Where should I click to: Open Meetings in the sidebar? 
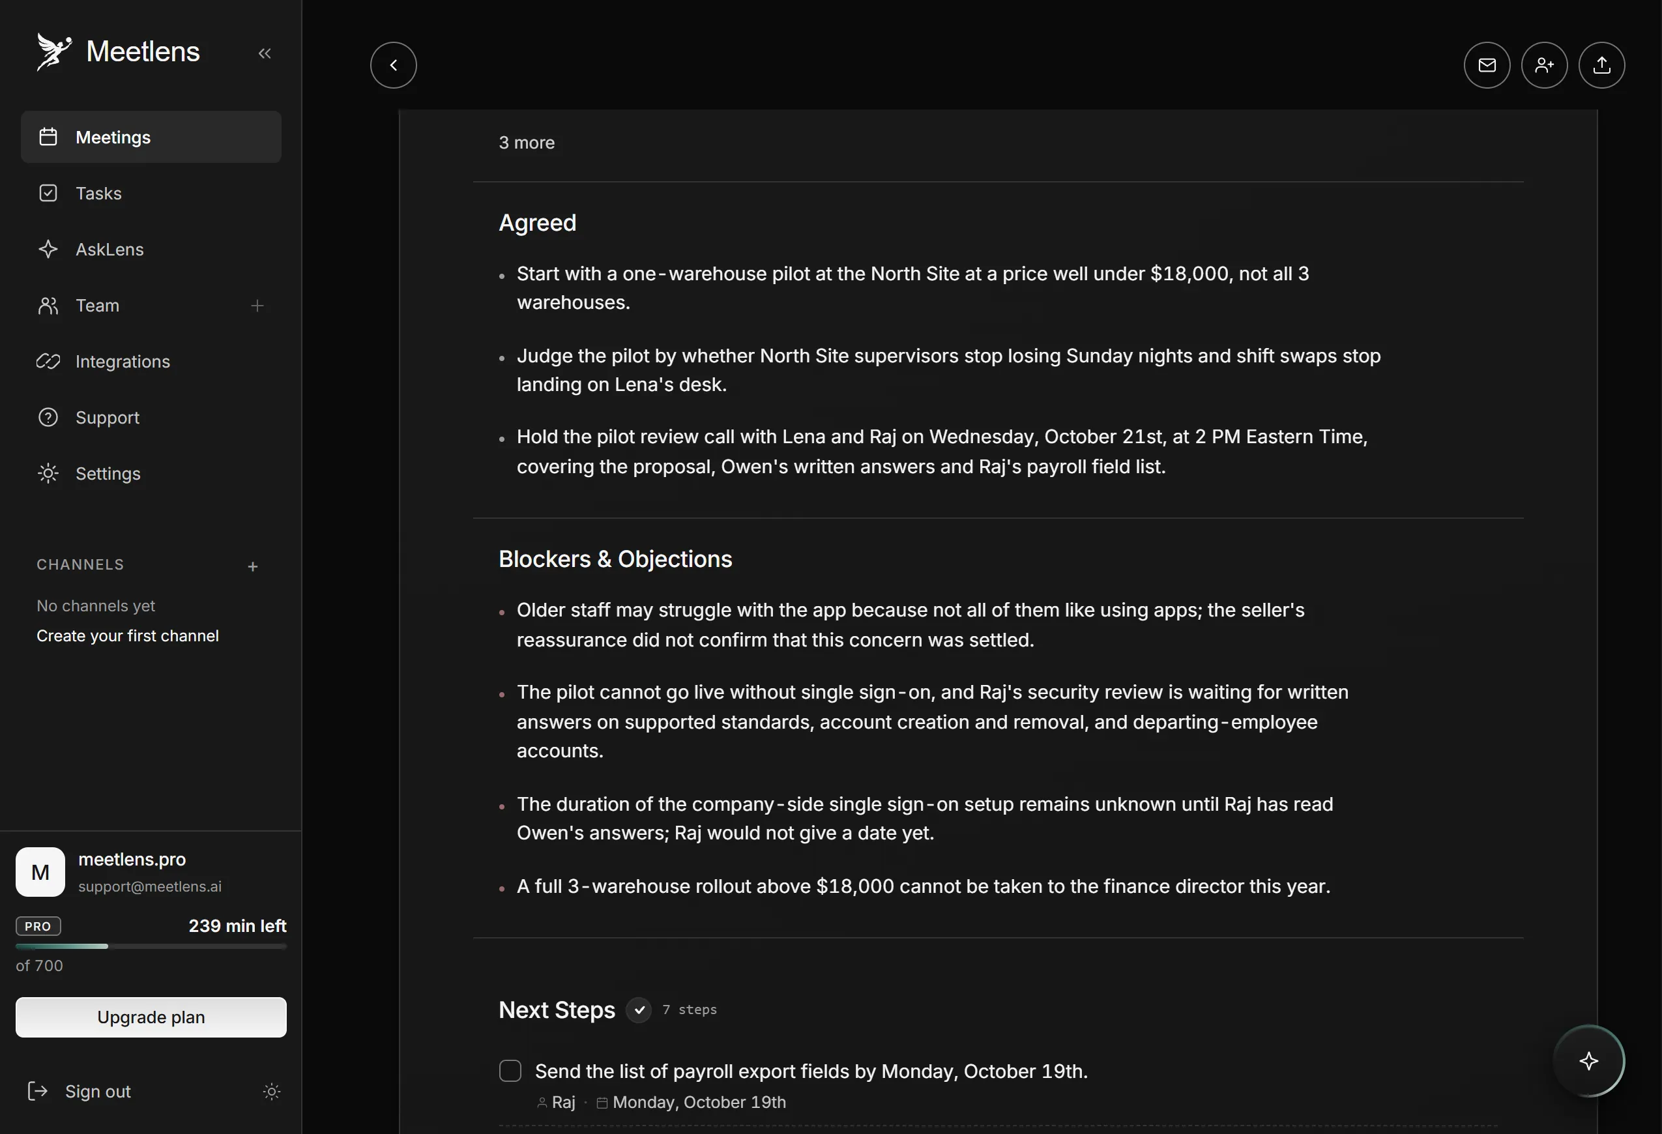[151, 137]
